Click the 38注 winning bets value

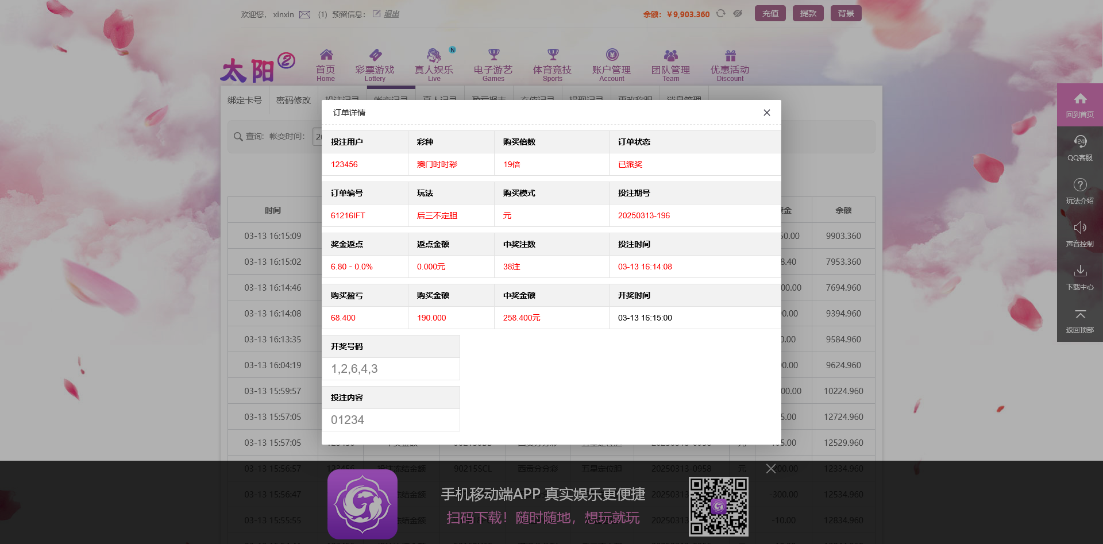point(512,267)
